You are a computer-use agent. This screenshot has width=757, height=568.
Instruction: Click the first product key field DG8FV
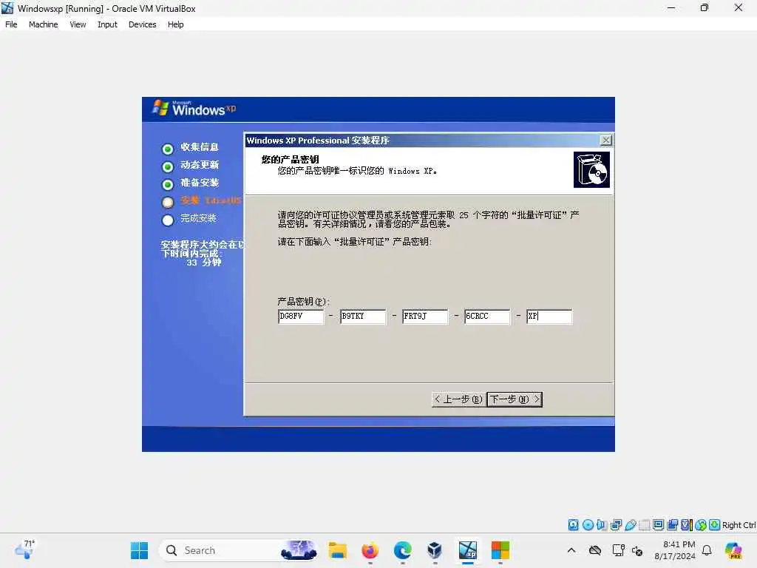[x=301, y=317]
